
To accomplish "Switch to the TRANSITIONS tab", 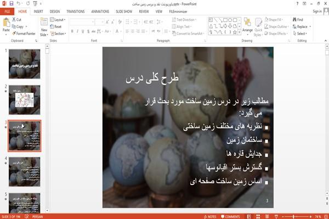I will tap(76, 12).
